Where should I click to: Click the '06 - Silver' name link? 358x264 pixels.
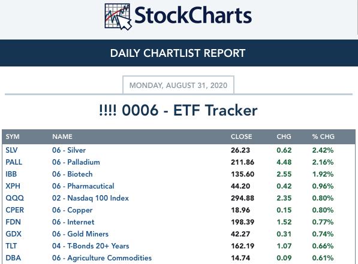(69, 150)
